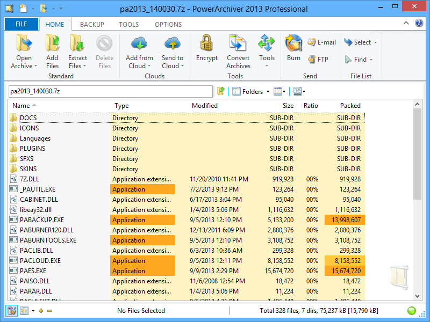Click the Encrypt padlock icon

click(206, 44)
